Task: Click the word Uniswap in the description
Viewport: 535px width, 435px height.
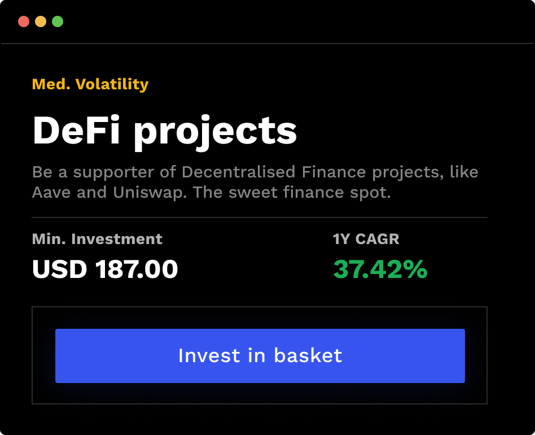Action: coord(150,192)
